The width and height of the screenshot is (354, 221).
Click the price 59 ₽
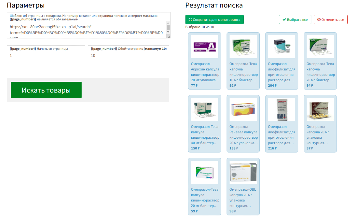tap(194, 211)
